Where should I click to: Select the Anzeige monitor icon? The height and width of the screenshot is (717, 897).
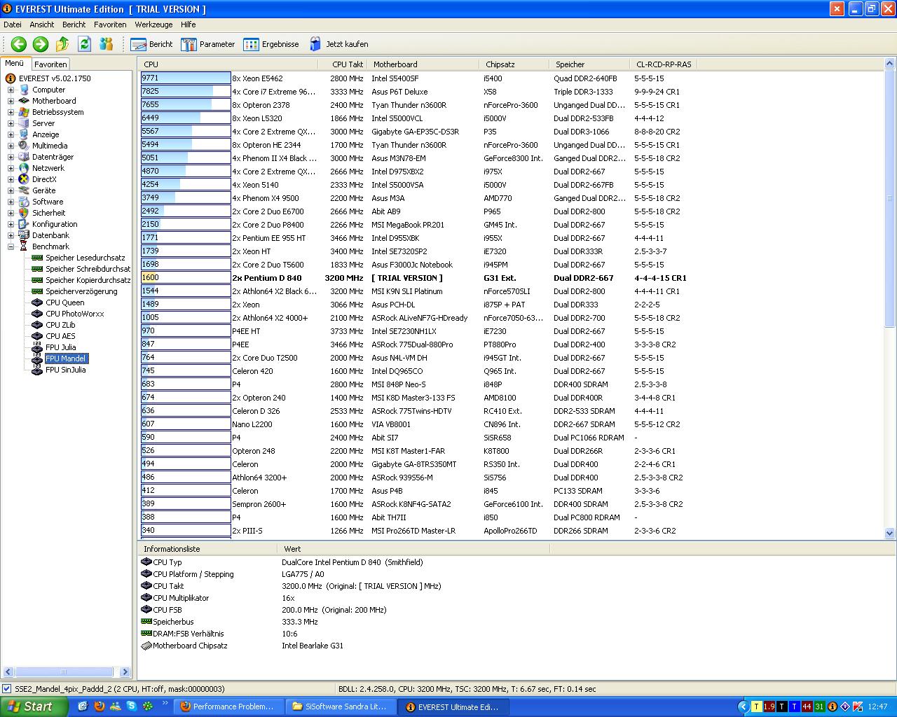[x=24, y=134]
